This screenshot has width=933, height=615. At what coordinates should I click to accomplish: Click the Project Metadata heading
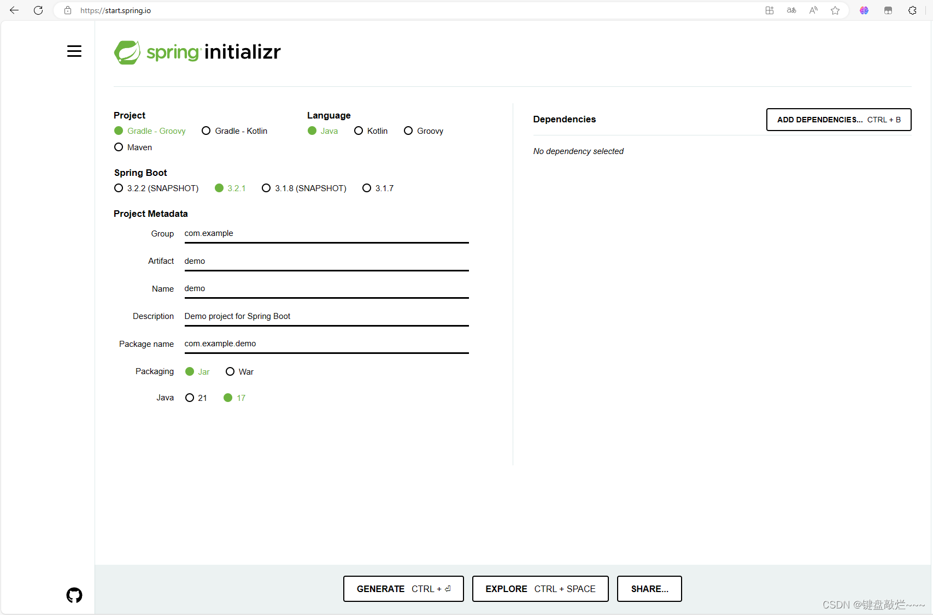[151, 214]
